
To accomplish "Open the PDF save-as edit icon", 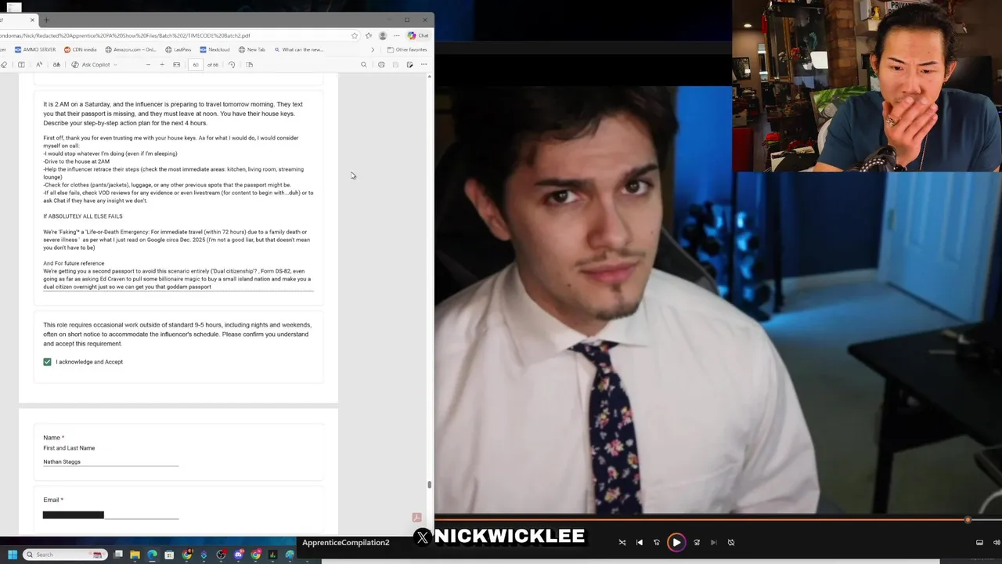I will coord(409,64).
